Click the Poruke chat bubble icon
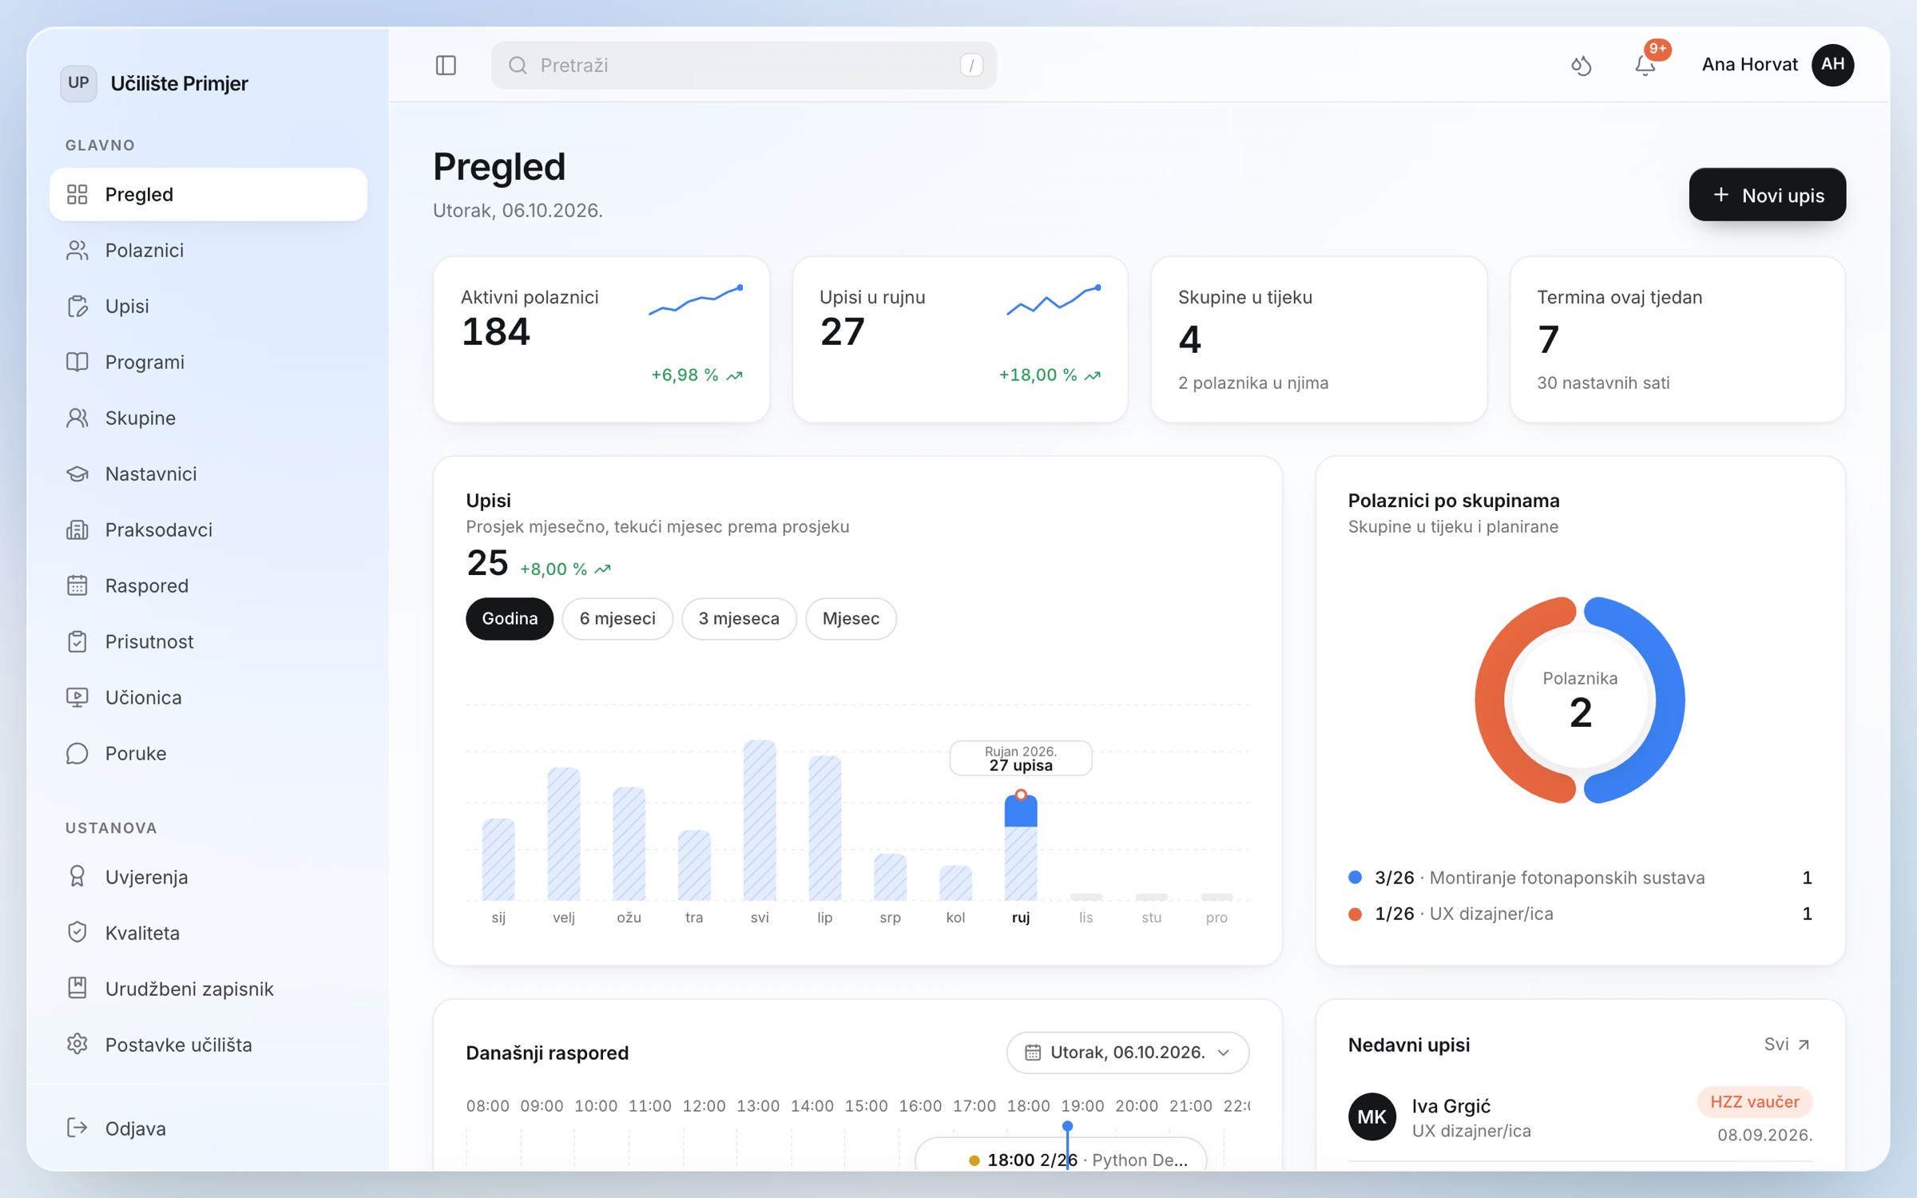Viewport: 1917px width, 1198px height. [x=77, y=753]
